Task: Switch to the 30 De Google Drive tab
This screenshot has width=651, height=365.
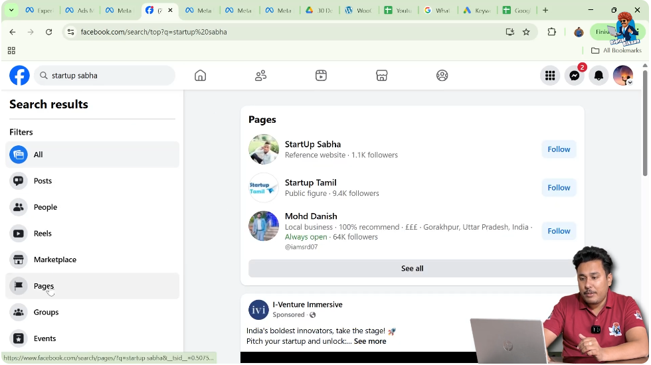Action: pos(319,10)
